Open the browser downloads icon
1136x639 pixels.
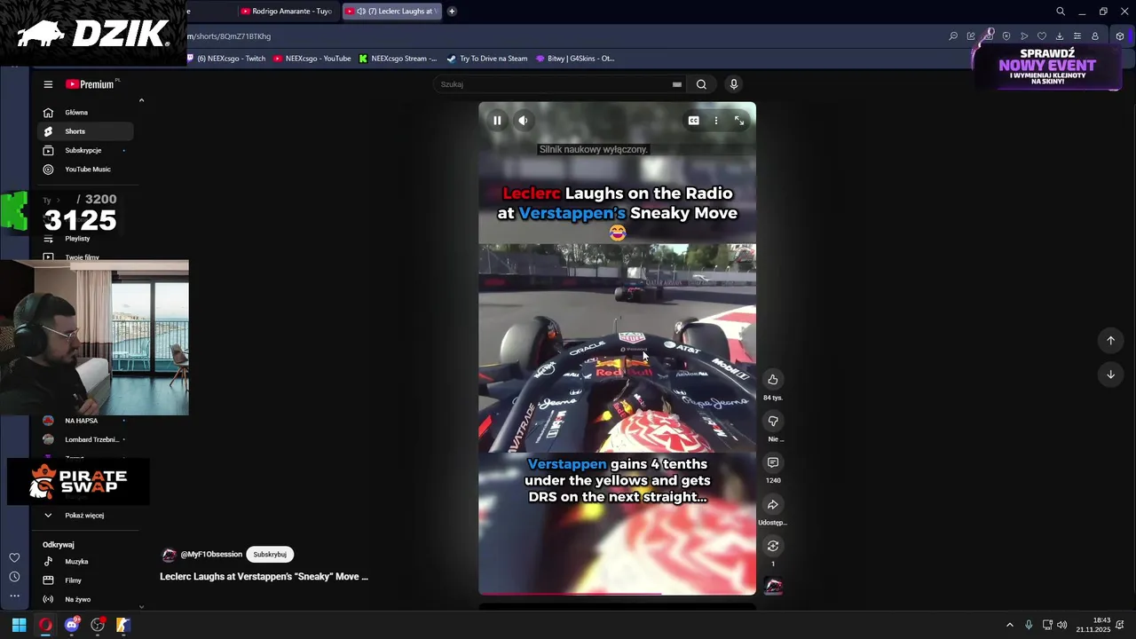pyautogui.click(x=1060, y=36)
